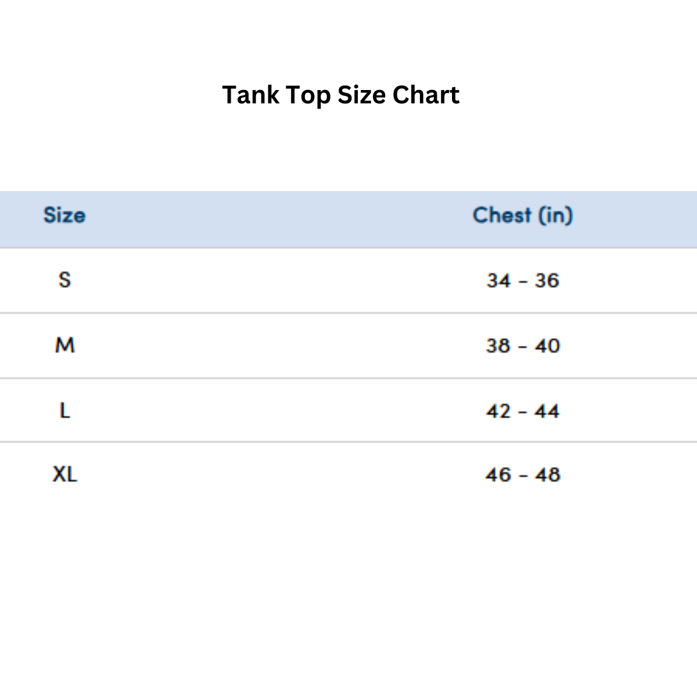This screenshot has height=697, width=697.
Task: Click the number 46 in XL row
Action: pyautogui.click(x=498, y=475)
